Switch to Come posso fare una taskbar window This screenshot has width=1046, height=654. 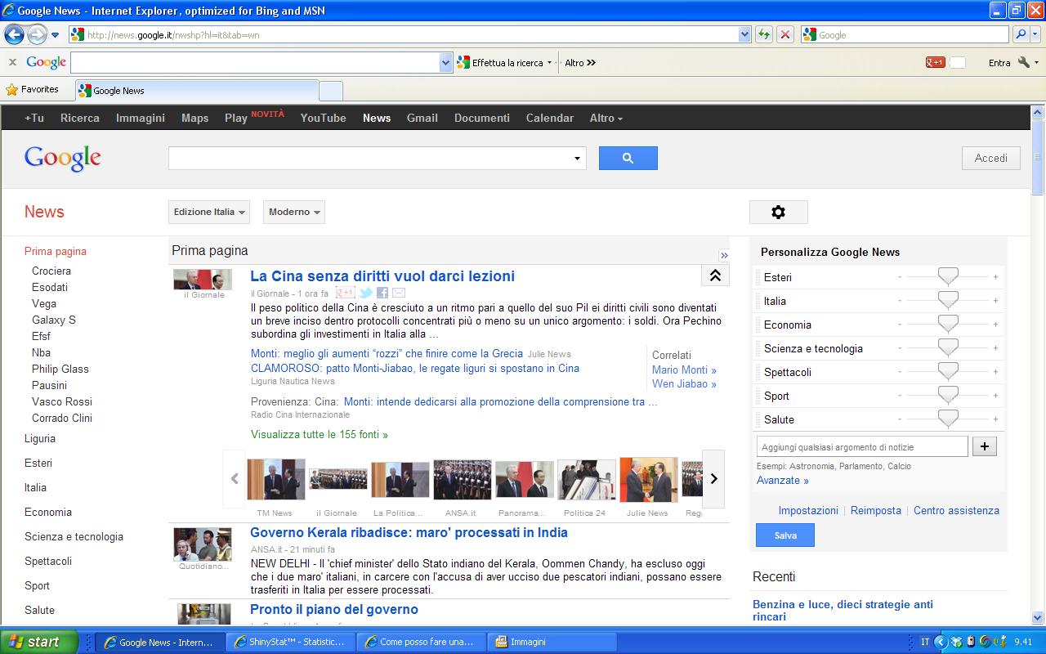tap(421, 642)
